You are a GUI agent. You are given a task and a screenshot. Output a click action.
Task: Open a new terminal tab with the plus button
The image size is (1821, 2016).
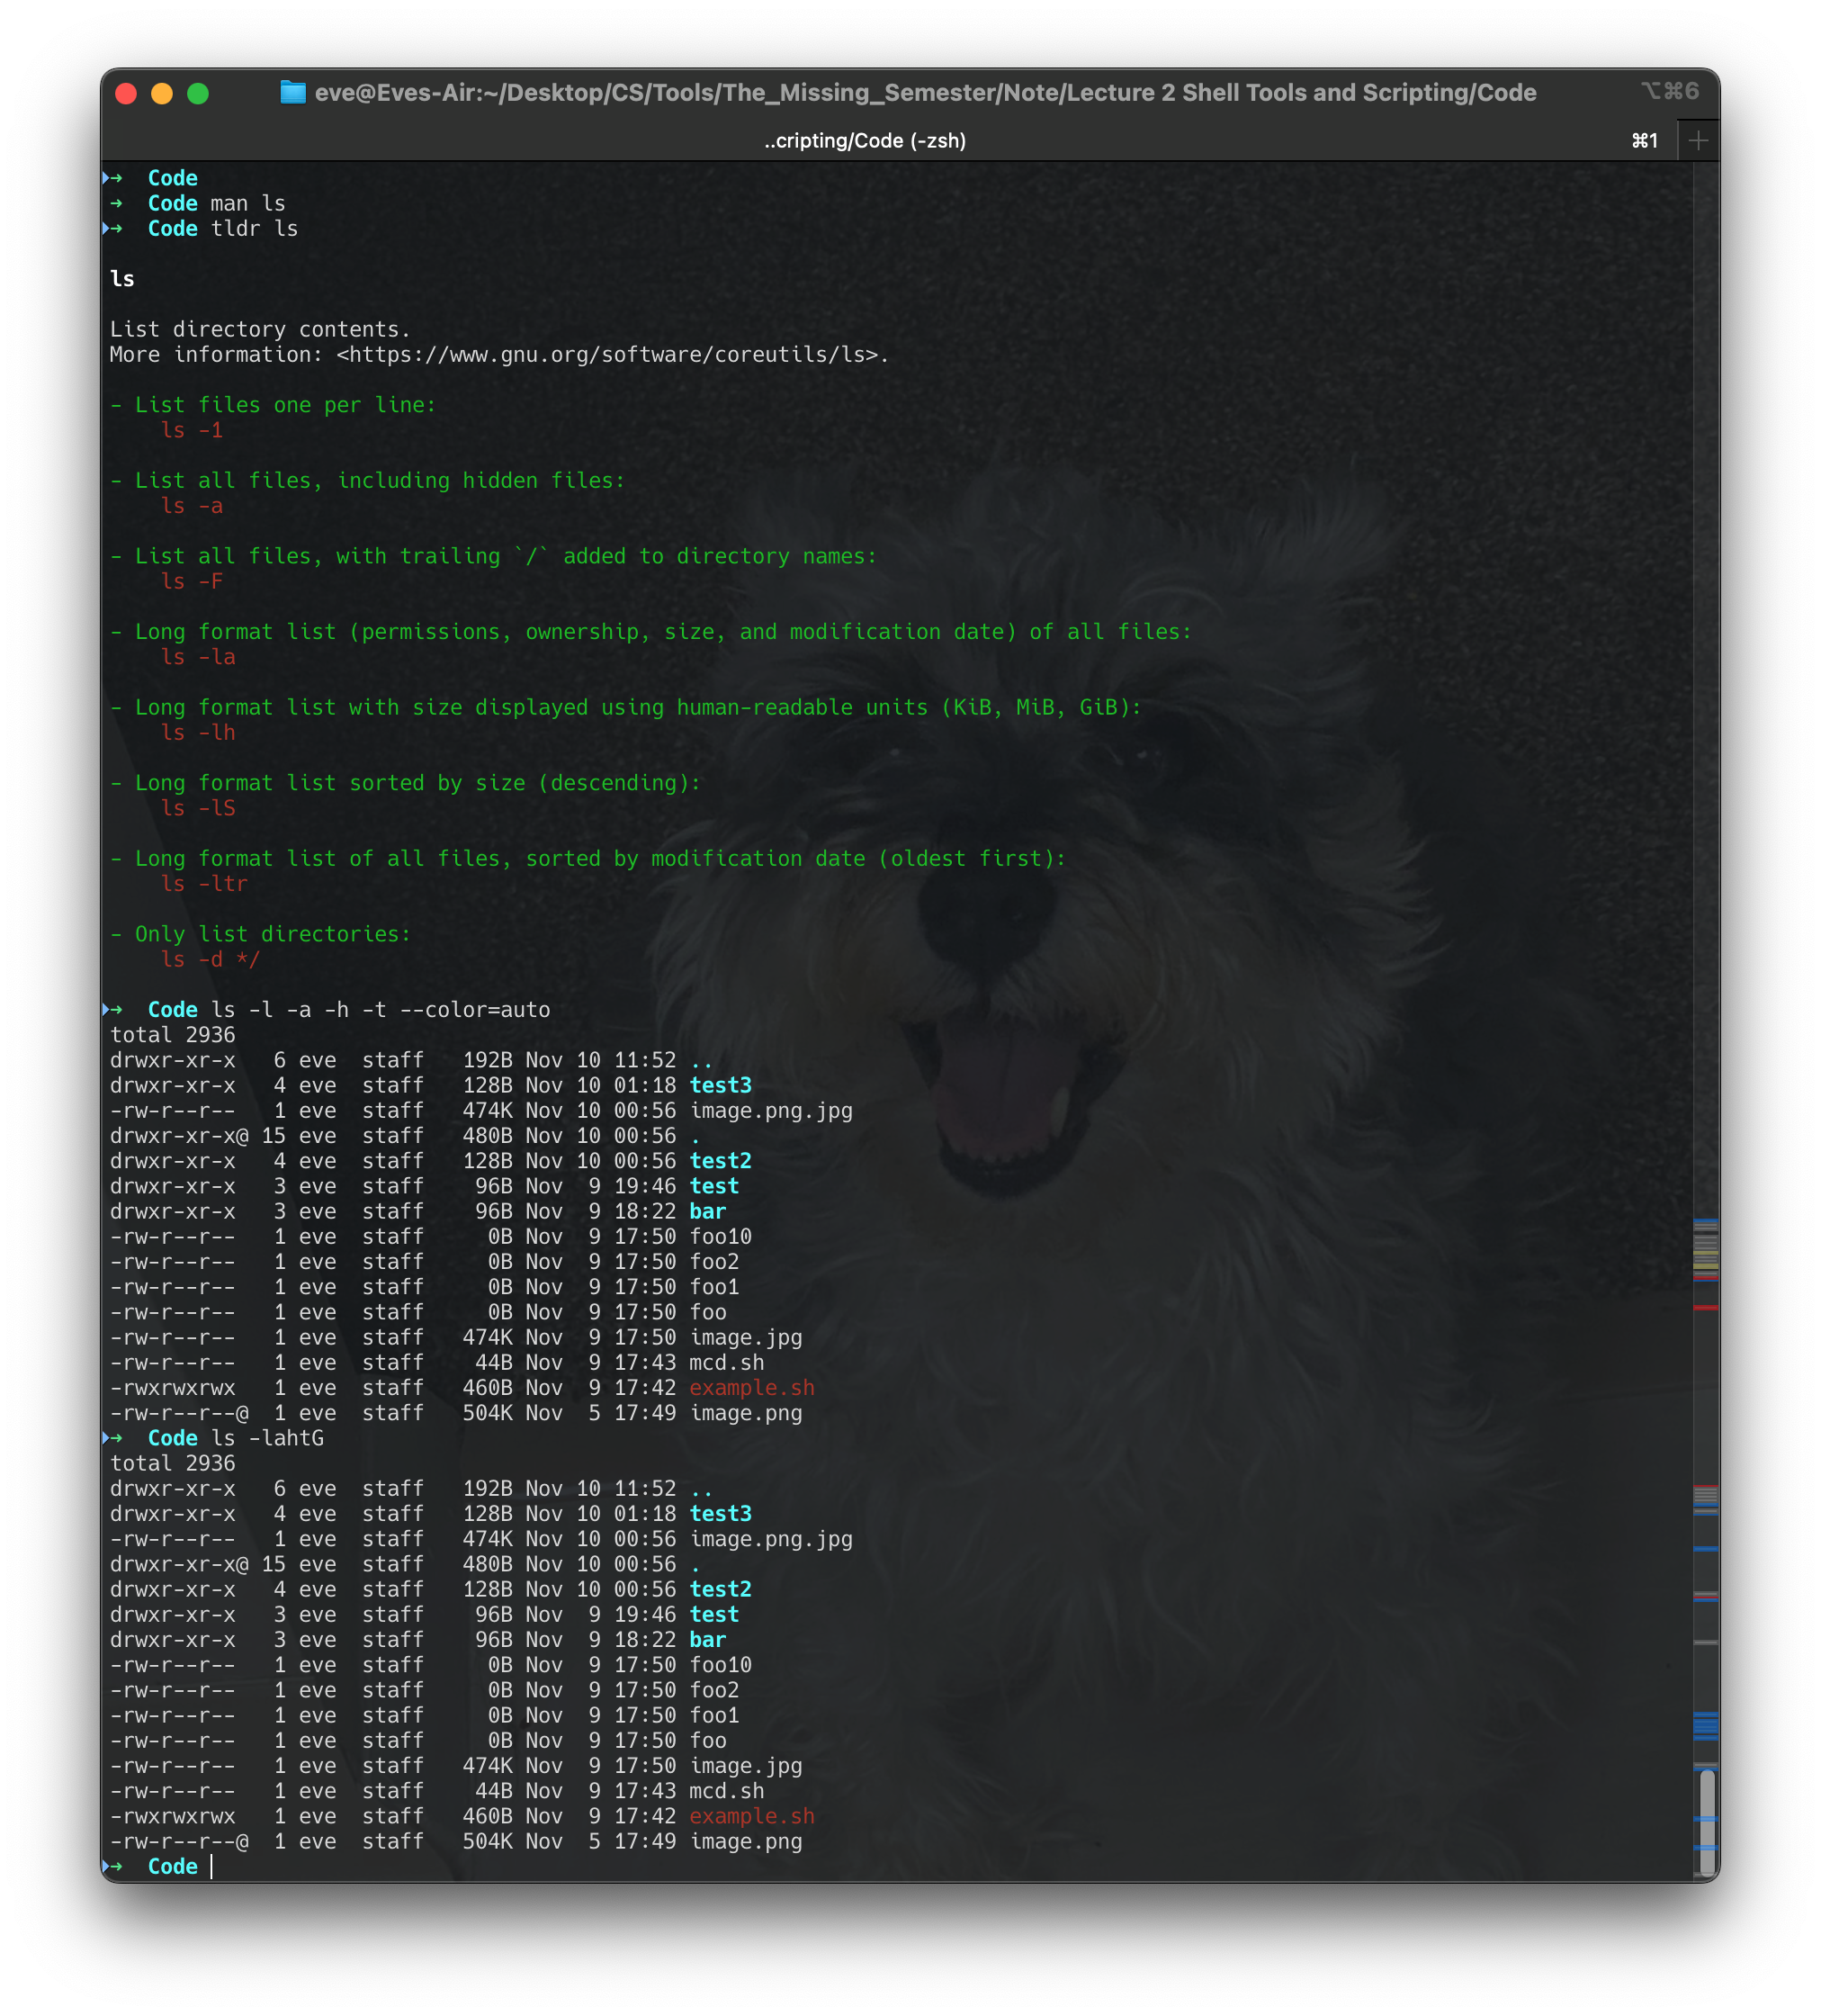tap(1699, 140)
